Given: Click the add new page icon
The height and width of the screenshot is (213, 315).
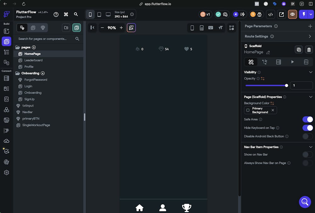Looking at the screenshot, I should click(76, 28).
